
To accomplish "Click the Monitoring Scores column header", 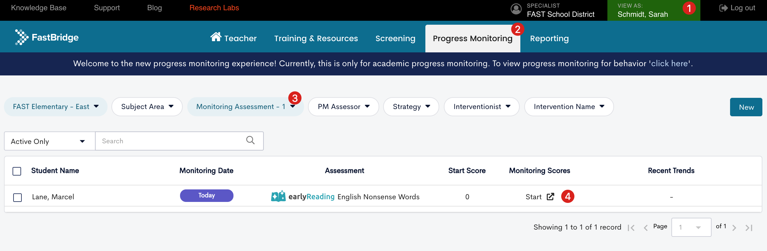I will click(x=540, y=171).
